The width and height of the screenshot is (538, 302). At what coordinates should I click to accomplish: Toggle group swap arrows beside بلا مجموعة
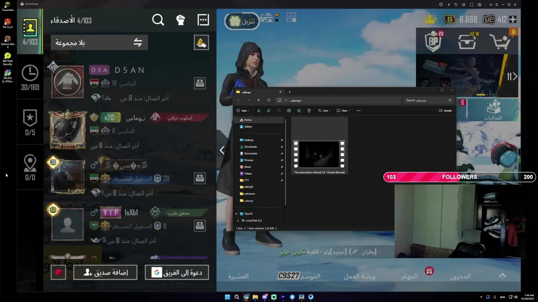coord(138,42)
